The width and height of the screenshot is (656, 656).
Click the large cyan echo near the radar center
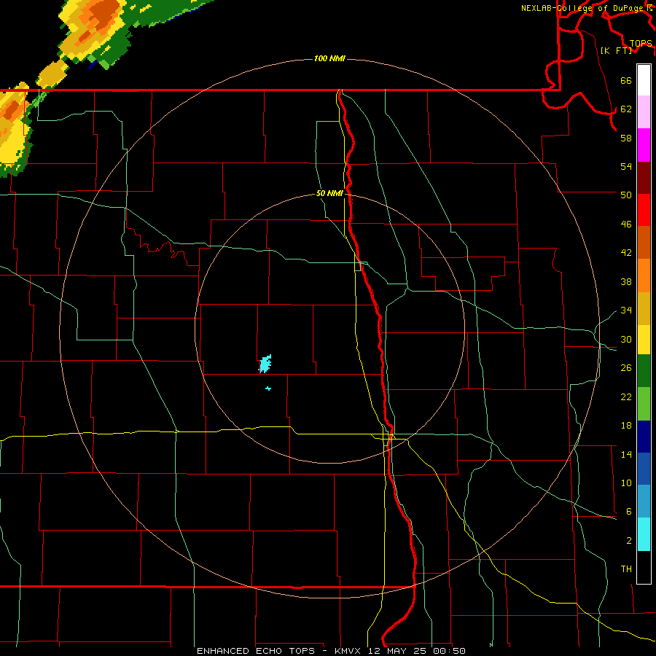(265, 364)
